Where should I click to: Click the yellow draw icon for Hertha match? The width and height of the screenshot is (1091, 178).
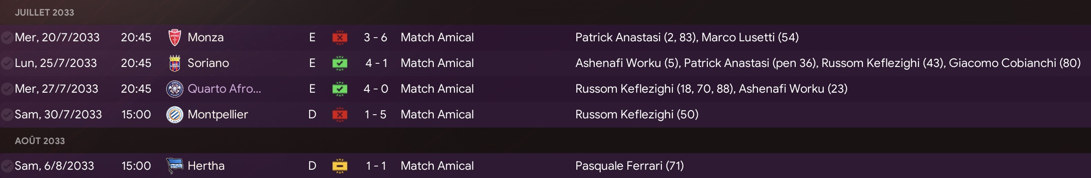[340, 166]
